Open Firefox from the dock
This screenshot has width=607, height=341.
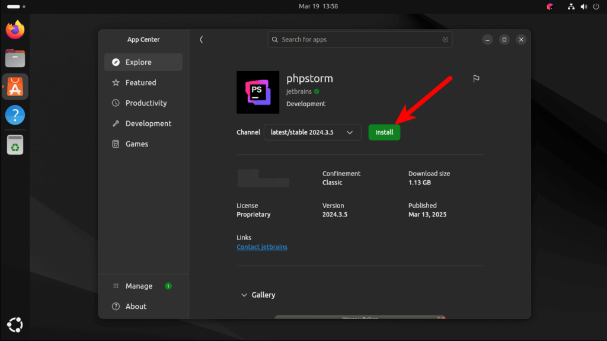tap(15, 30)
